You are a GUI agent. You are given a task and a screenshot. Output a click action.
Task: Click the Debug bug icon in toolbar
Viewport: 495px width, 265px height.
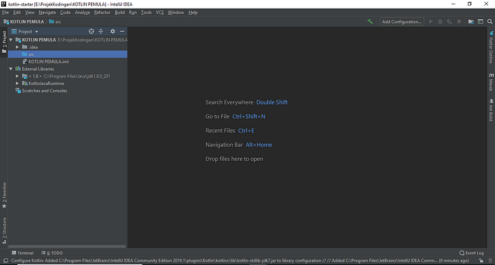441,22
